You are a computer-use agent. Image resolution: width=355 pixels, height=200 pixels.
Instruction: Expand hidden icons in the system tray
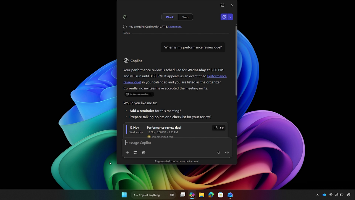(317, 195)
